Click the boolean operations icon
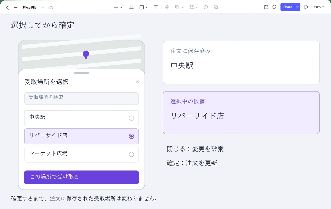Screen dimensions: 331x209 [177, 7]
